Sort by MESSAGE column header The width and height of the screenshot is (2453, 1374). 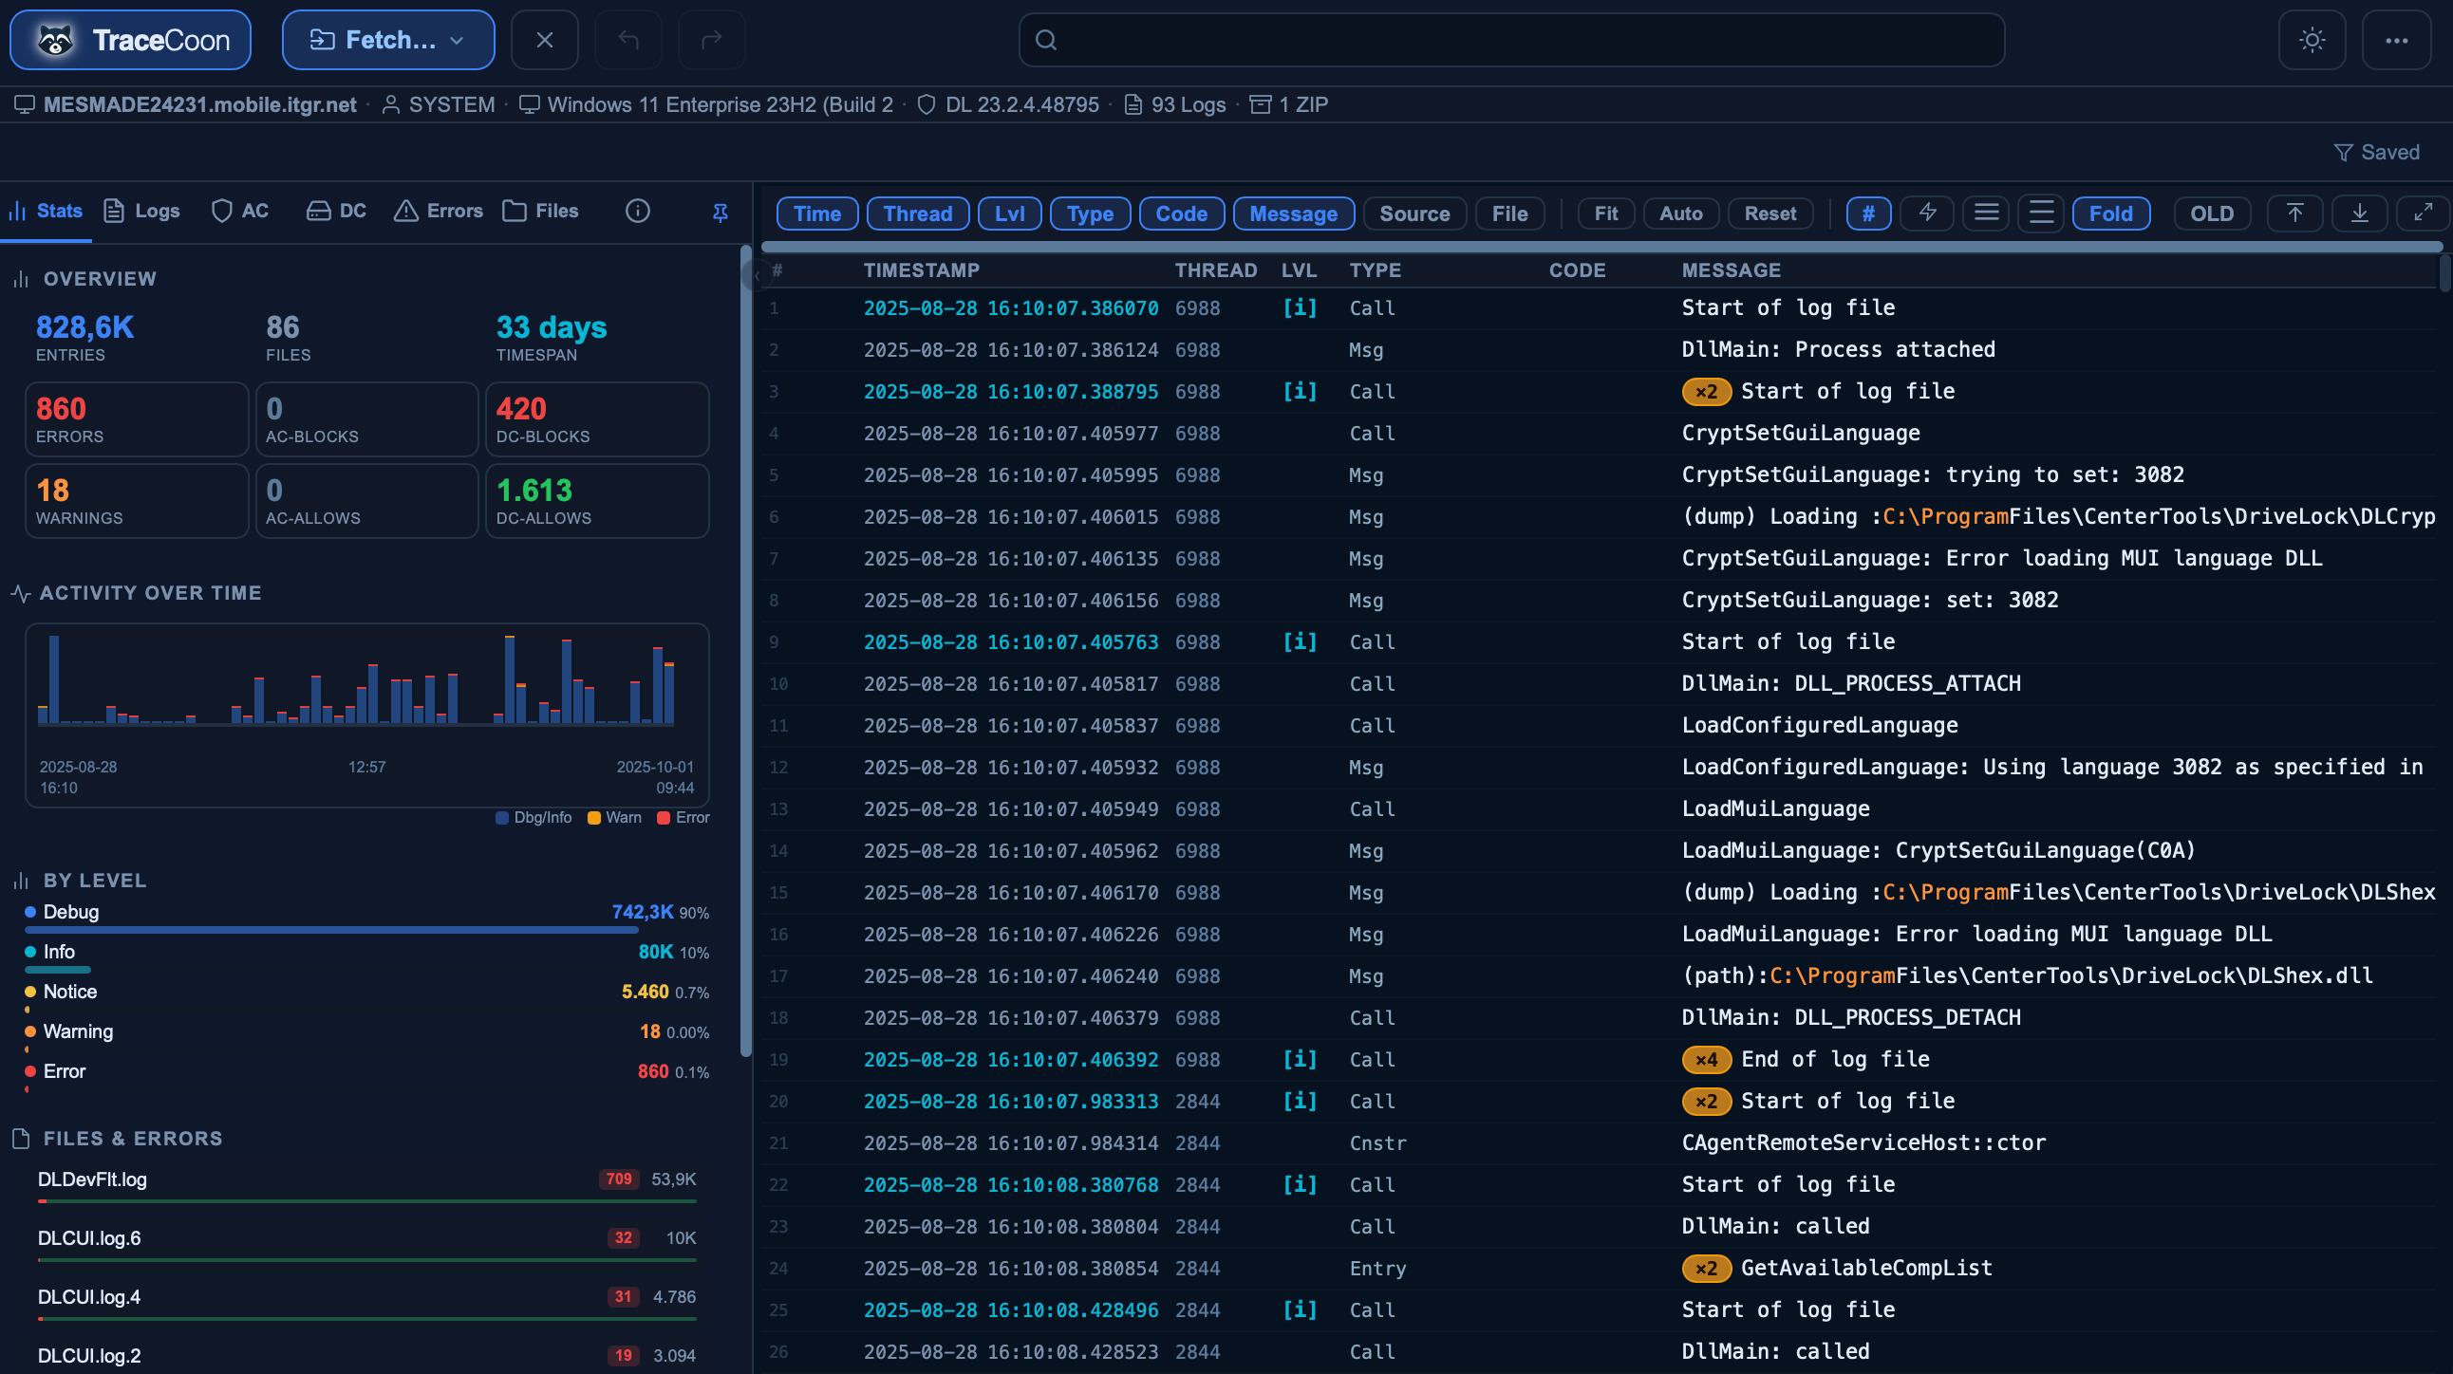click(x=1732, y=270)
